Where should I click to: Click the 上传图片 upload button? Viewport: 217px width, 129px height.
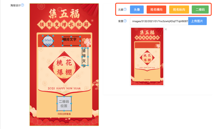click(197, 21)
